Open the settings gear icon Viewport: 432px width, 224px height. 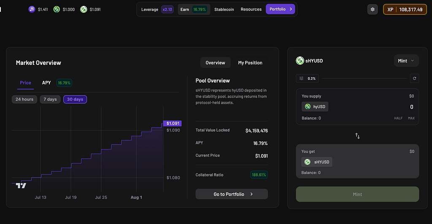(x=373, y=9)
